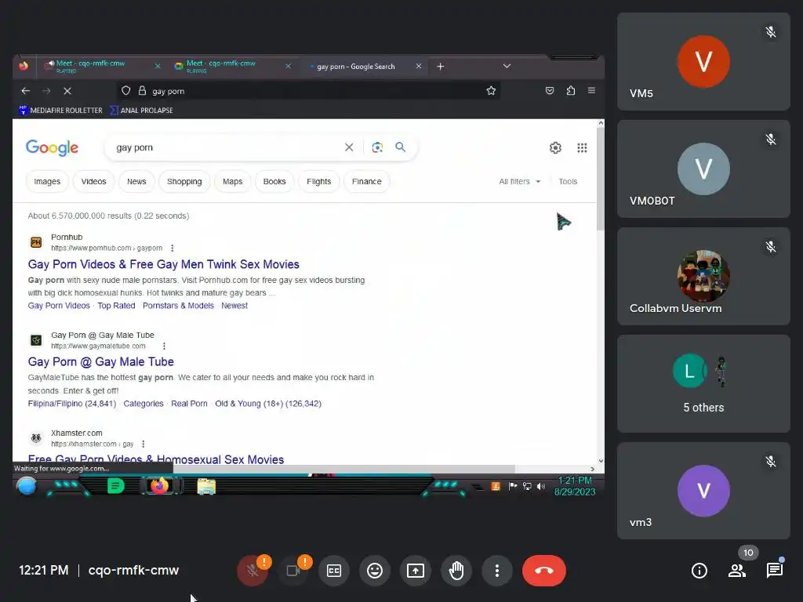Screen dimensions: 803x602
Task: Select the Finance filter chip
Action: 367,182
